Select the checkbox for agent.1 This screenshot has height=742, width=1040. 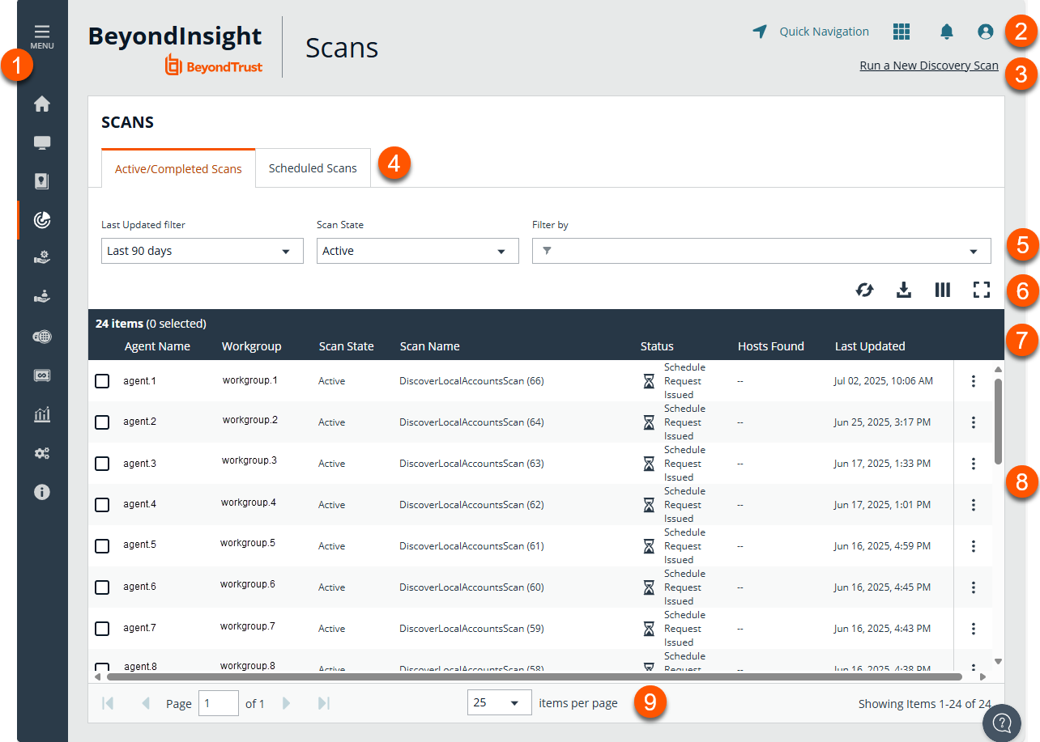click(x=102, y=381)
